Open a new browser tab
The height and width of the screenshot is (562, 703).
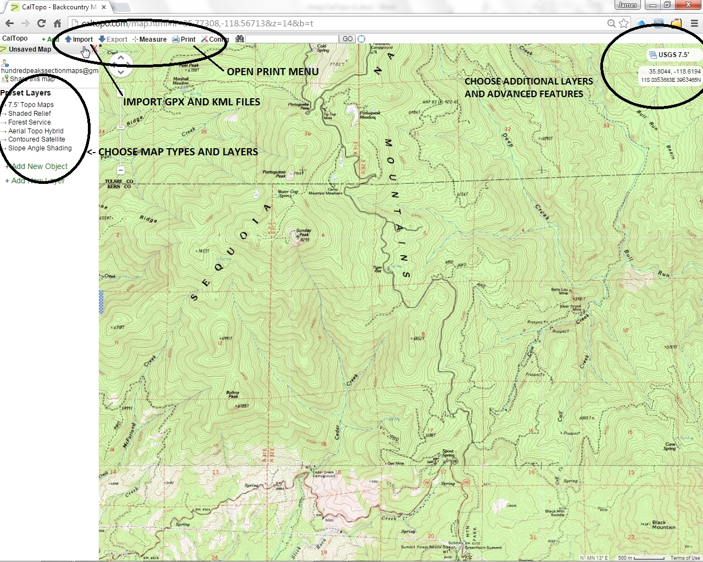click(122, 7)
